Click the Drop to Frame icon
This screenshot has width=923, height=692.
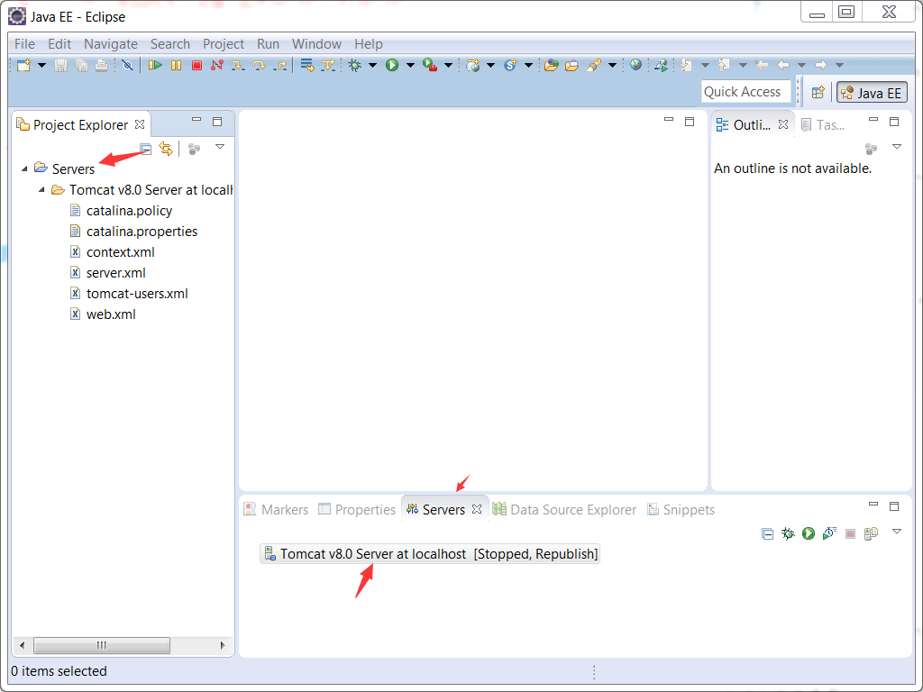[x=306, y=65]
